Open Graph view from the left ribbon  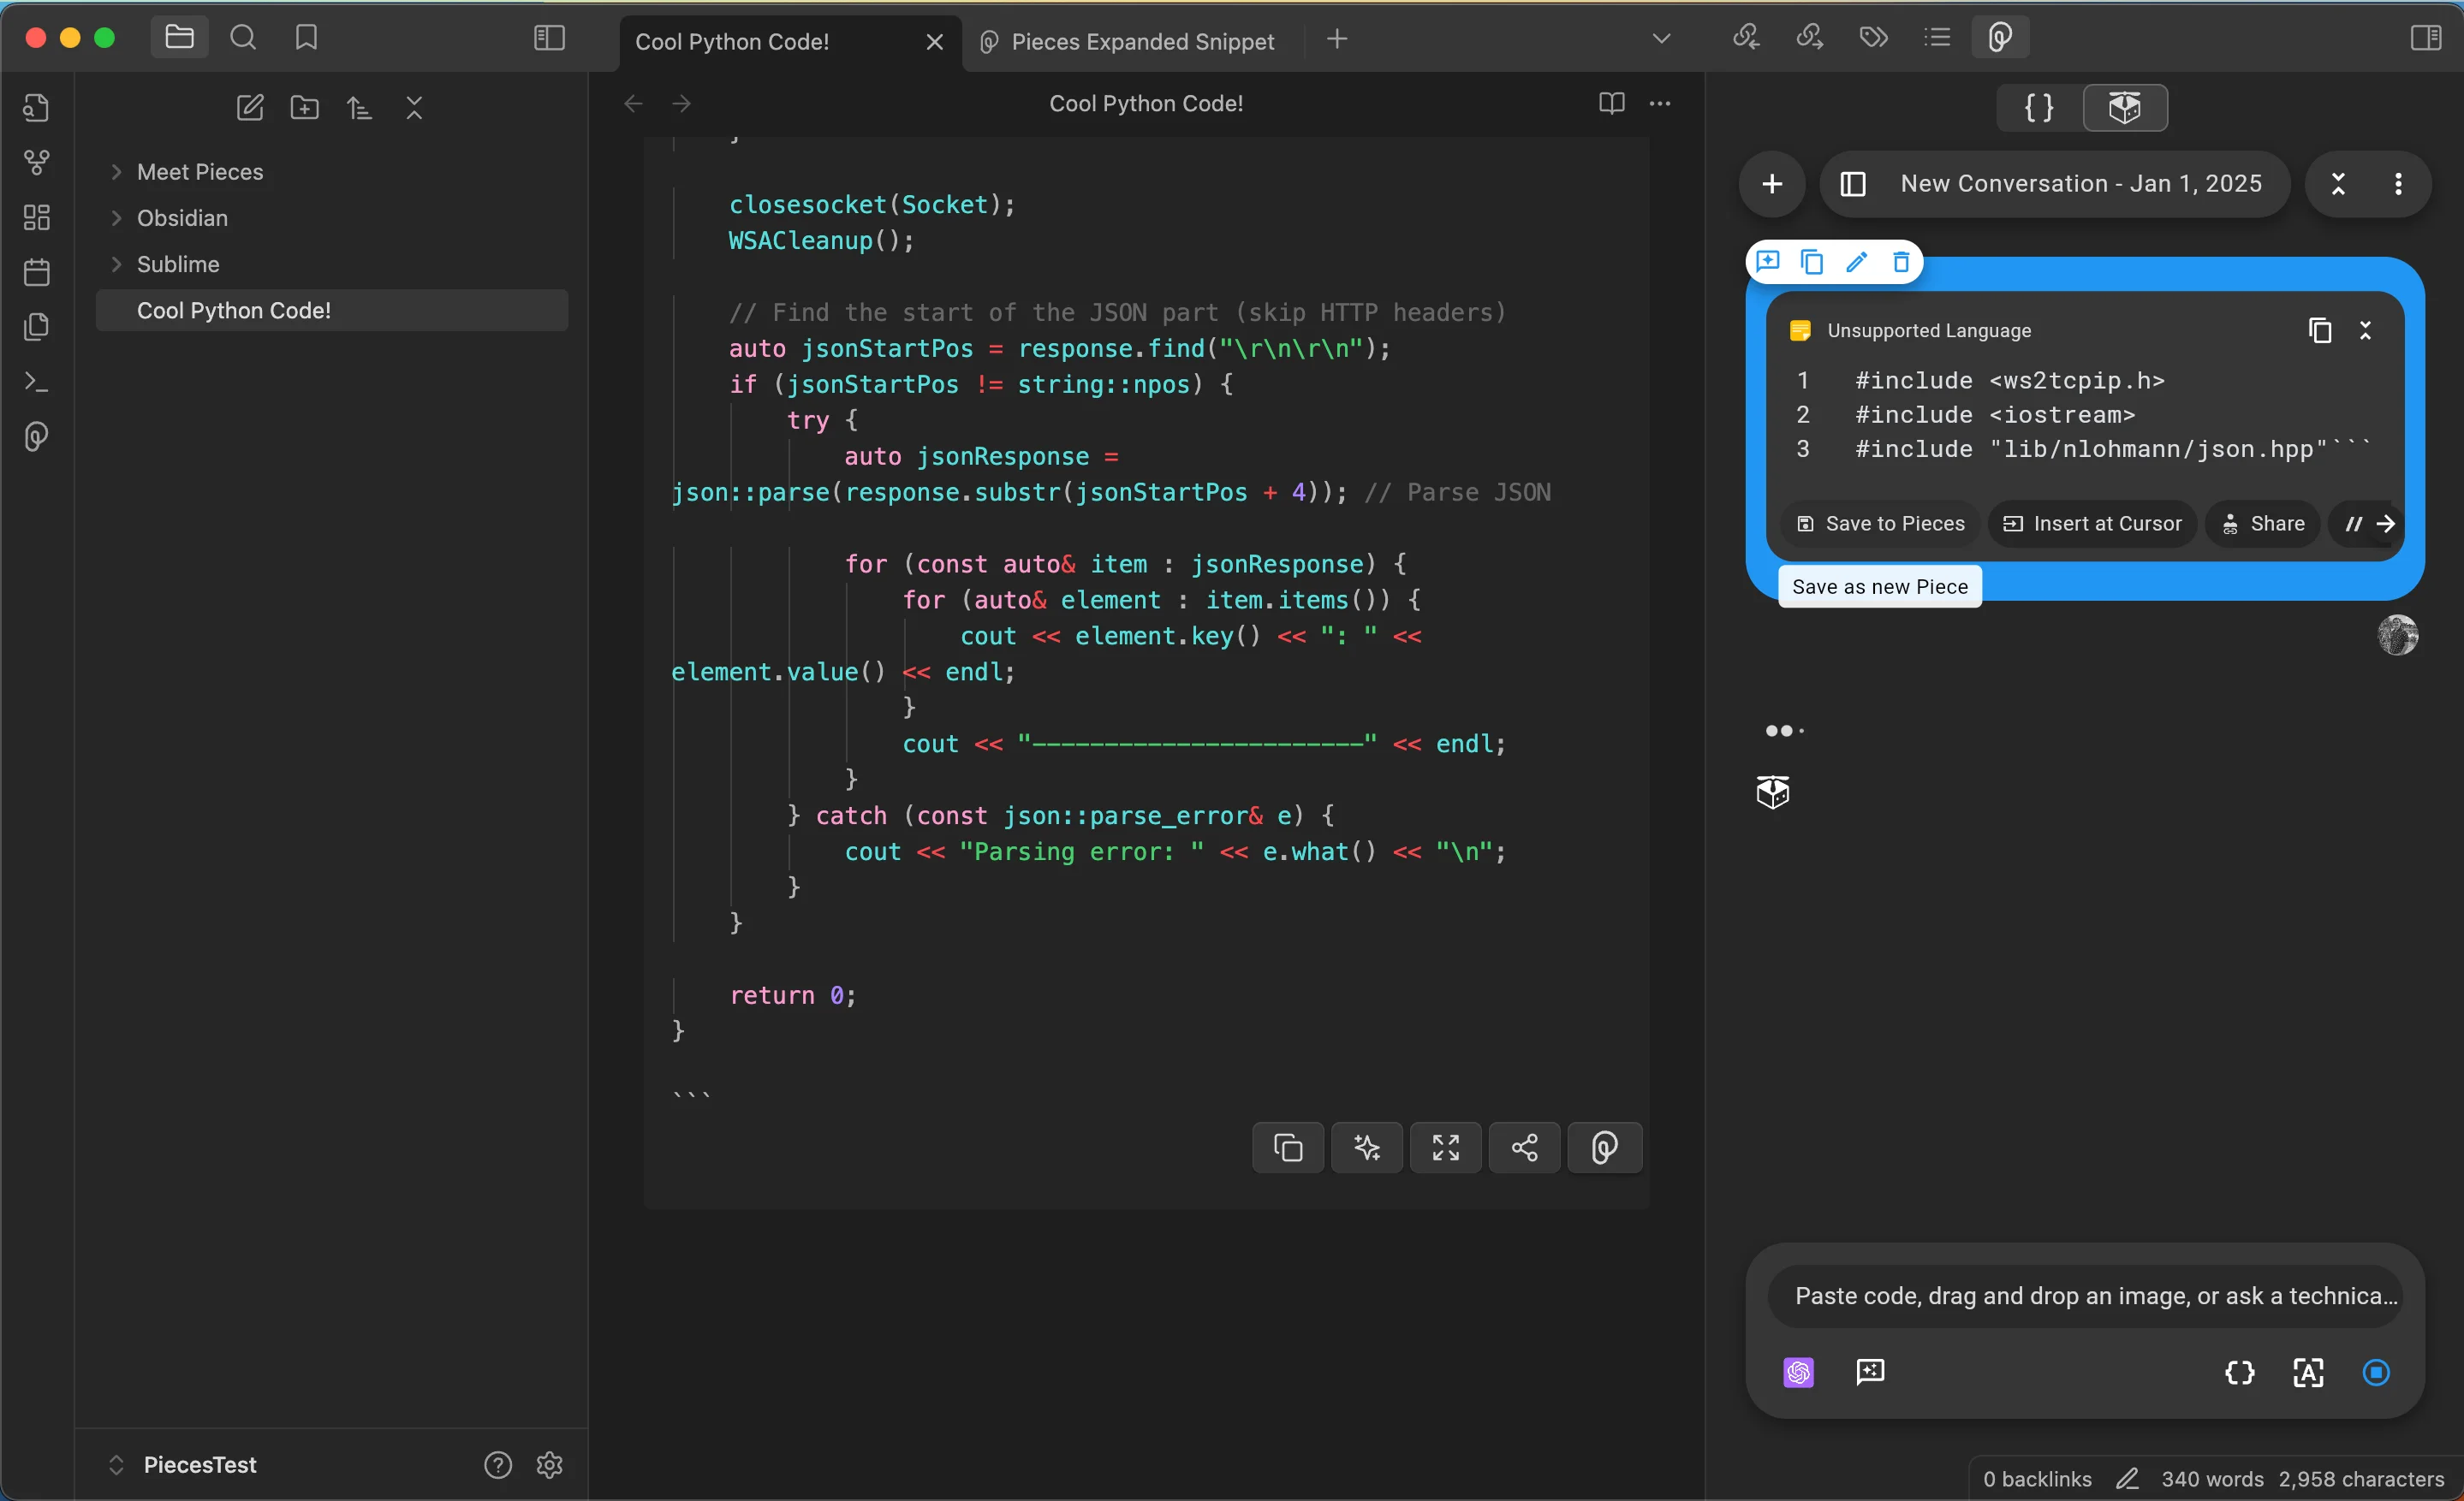[37, 162]
